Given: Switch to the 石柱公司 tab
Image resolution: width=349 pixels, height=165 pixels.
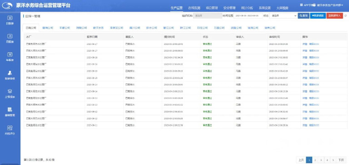Looking at the screenshot, I should [202, 28].
